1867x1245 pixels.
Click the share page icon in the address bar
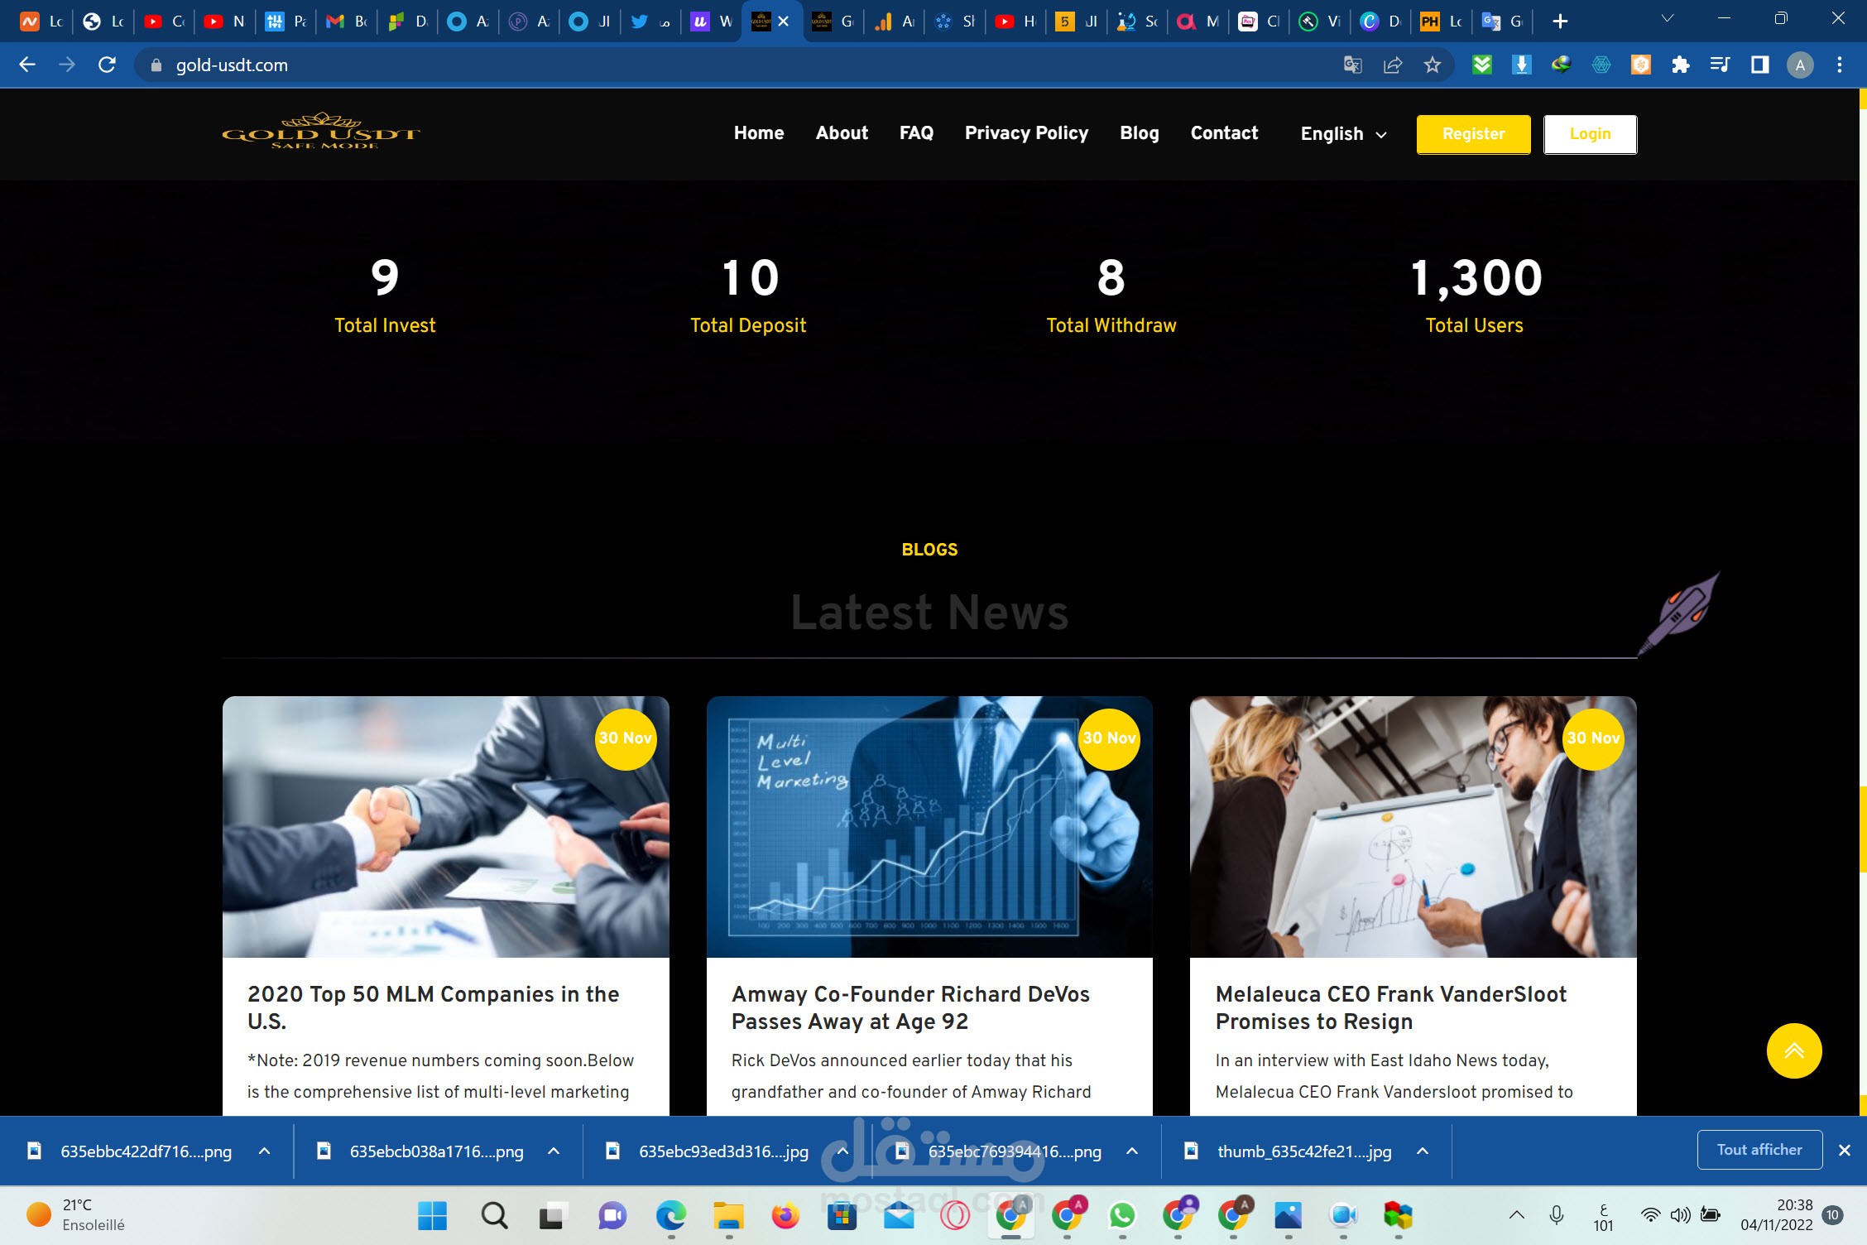1393,65
